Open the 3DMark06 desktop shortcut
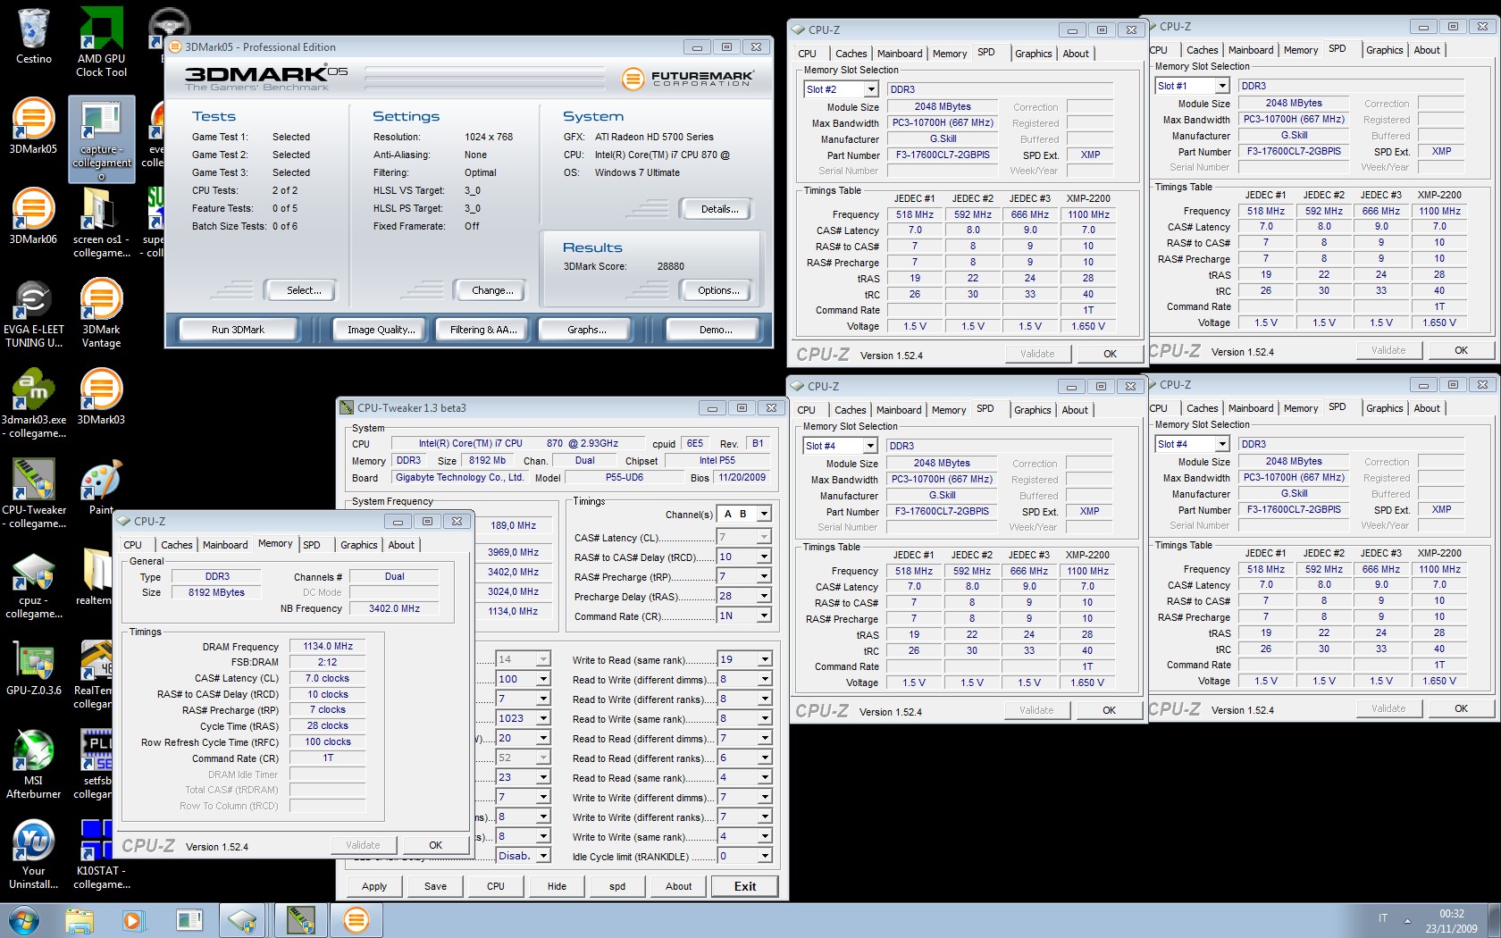Image resolution: width=1501 pixels, height=938 pixels. tap(33, 216)
